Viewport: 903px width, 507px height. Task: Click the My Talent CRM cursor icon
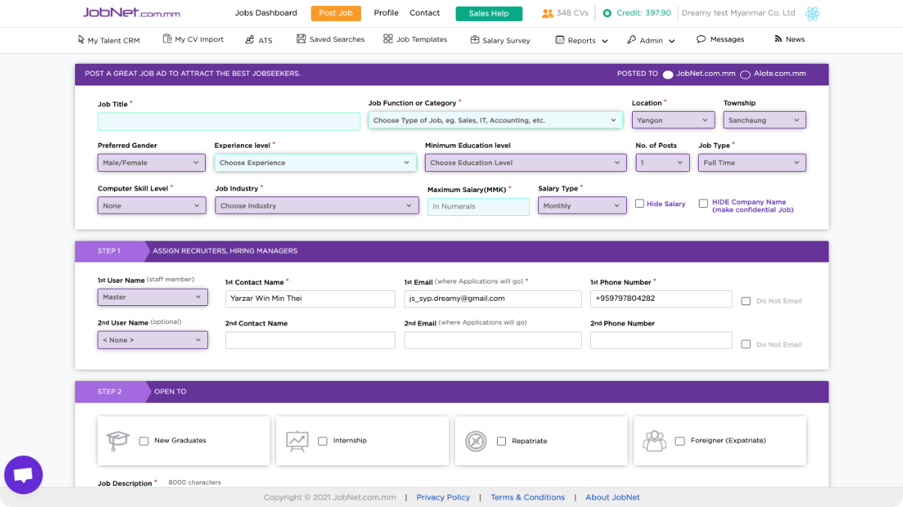tap(81, 40)
